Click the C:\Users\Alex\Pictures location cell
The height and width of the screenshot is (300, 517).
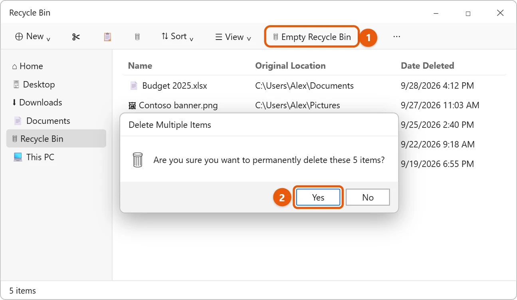pyautogui.click(x=298, y=105)
